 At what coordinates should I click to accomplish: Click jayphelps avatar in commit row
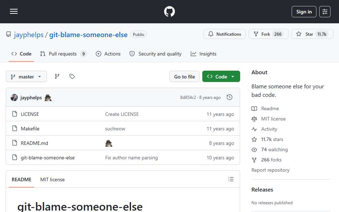14,98
